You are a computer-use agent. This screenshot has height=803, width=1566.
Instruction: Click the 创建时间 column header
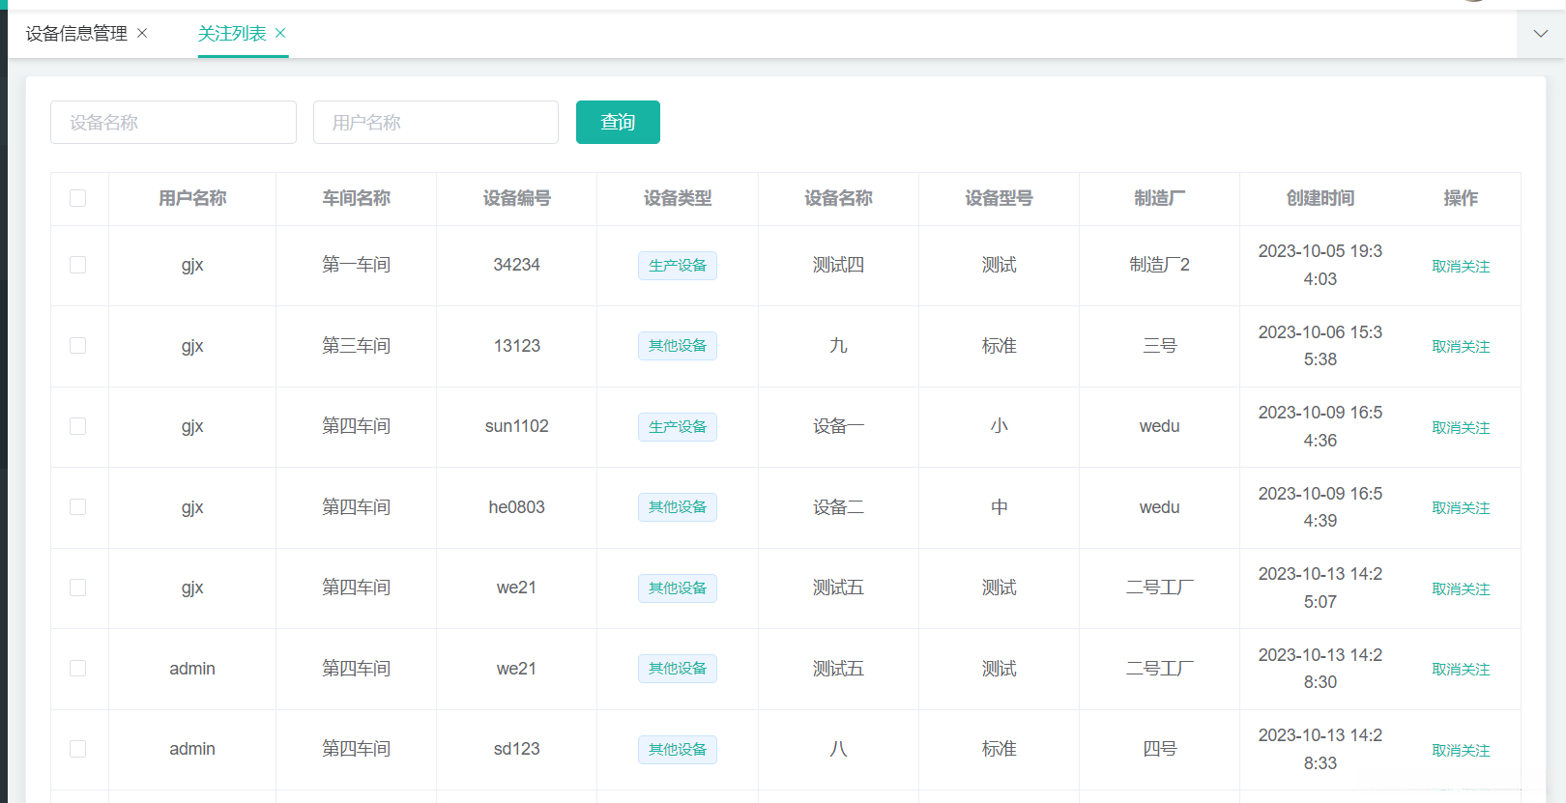point(1319,198)
